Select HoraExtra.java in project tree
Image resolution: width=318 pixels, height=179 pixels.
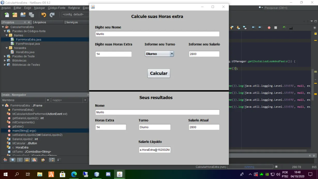coord(25,52)
